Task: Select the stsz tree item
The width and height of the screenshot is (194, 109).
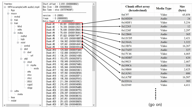Action: (30, 78)
